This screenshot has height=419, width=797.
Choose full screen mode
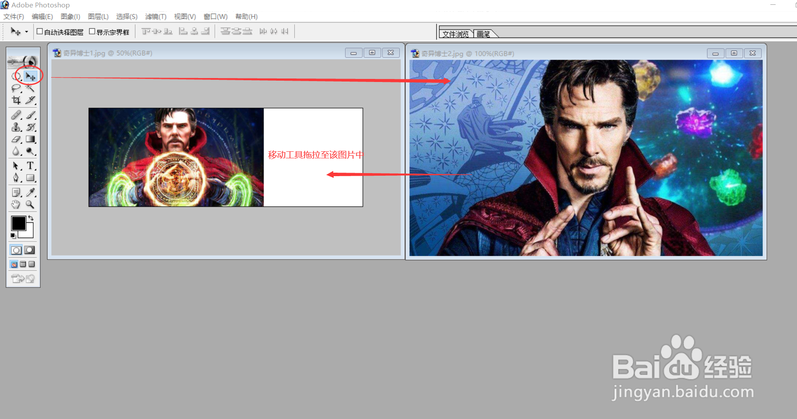31,264
